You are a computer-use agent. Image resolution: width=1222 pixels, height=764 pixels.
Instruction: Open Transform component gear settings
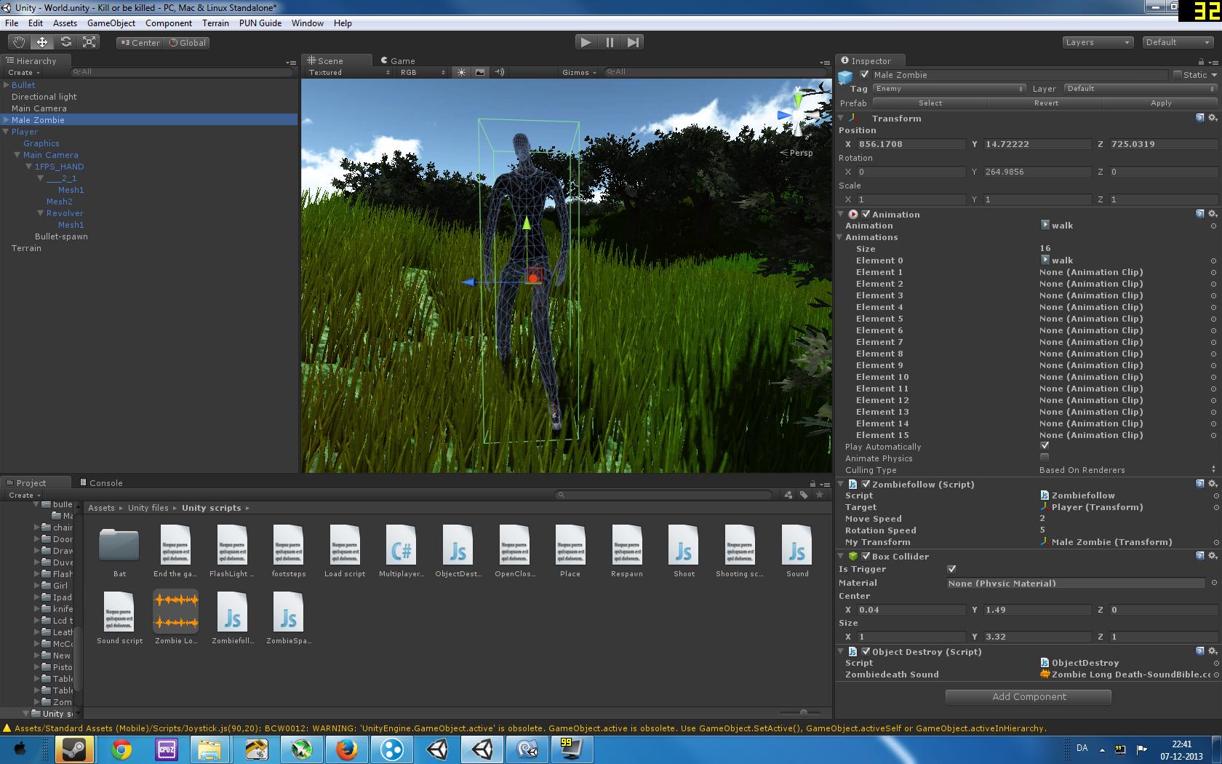click(1212, 118)
